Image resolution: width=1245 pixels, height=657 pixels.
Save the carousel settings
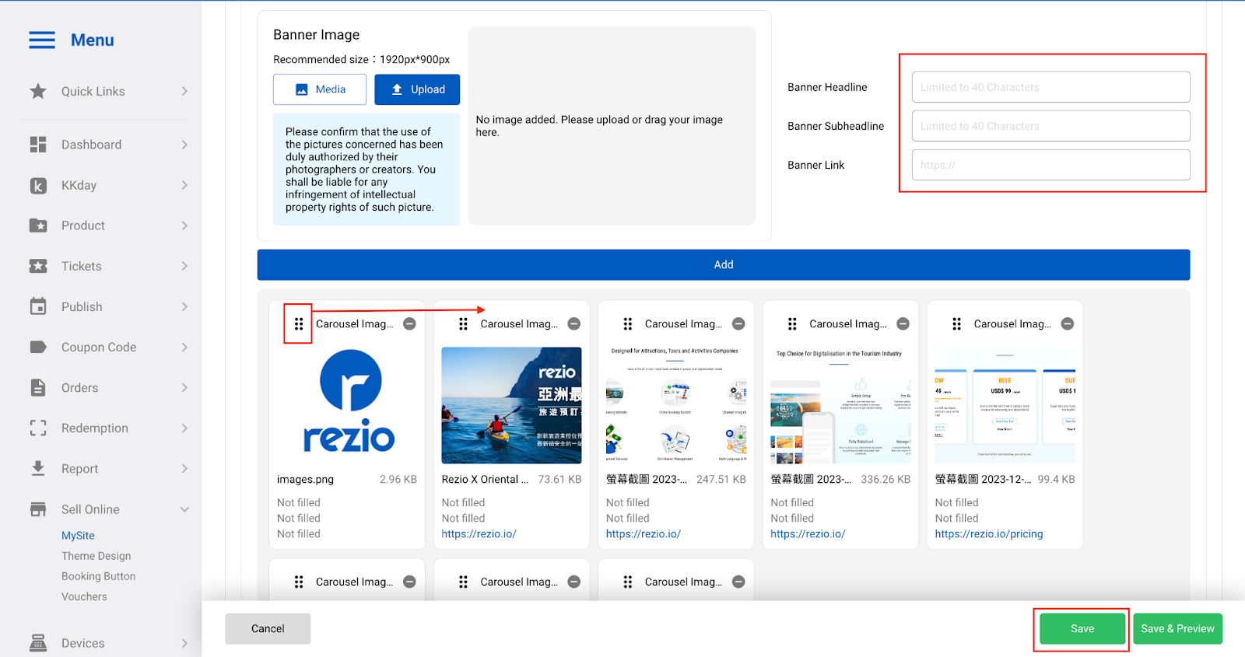[1082, 628]
